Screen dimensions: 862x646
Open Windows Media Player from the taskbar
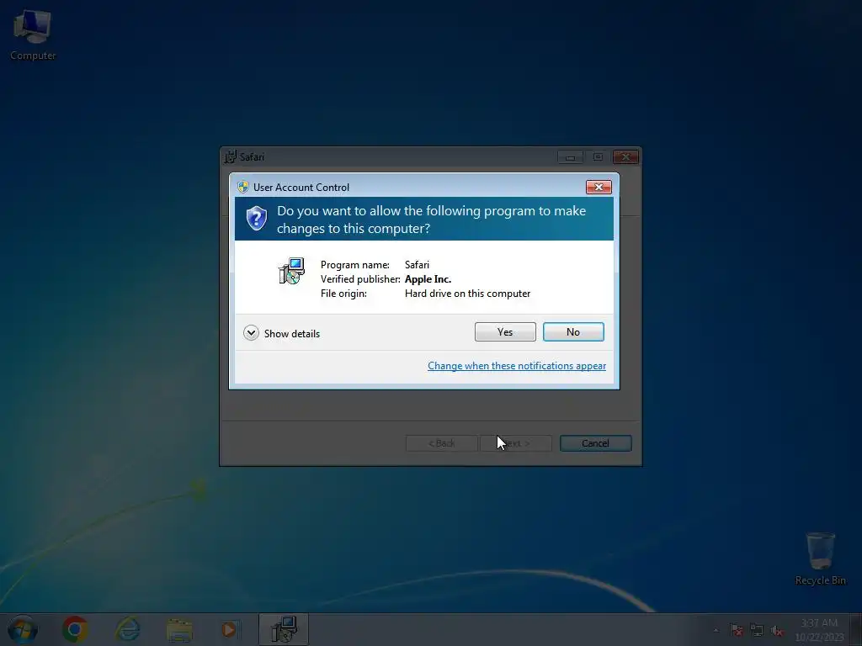(229, 629)
